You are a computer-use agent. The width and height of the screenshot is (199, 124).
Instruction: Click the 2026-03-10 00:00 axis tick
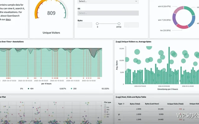57,81
